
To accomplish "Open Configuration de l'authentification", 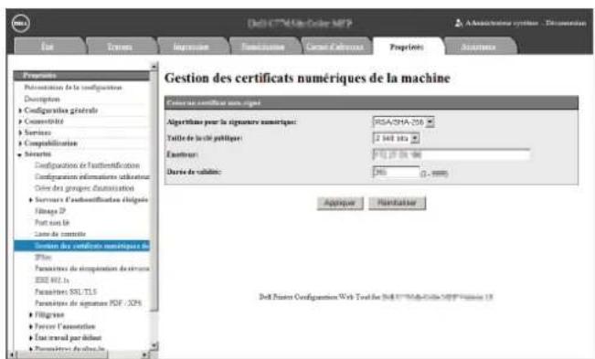I will point(87,165).
